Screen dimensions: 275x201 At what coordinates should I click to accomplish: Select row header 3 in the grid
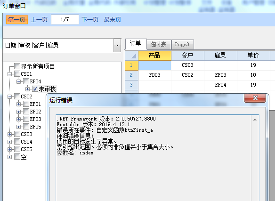pyautogui.click(x=132, y=85)
